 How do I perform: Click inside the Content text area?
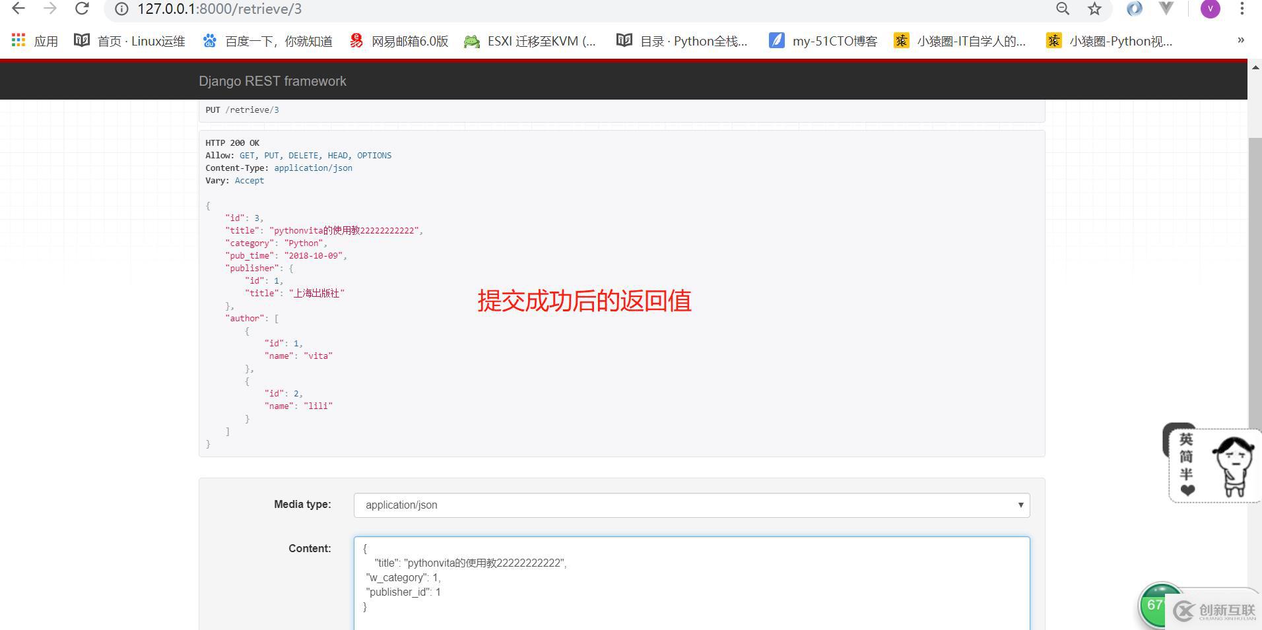tap(692, 583)
